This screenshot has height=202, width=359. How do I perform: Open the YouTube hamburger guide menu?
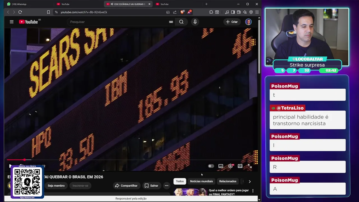(11, 22)
